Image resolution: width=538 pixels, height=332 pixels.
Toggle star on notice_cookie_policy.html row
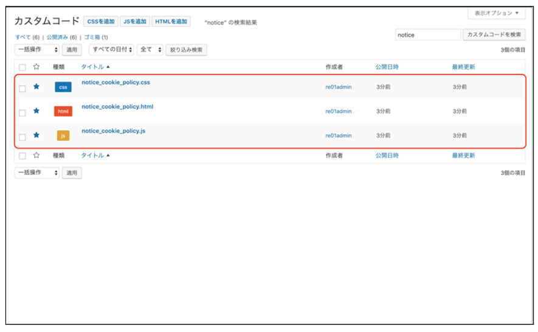[x=36, y=110]
